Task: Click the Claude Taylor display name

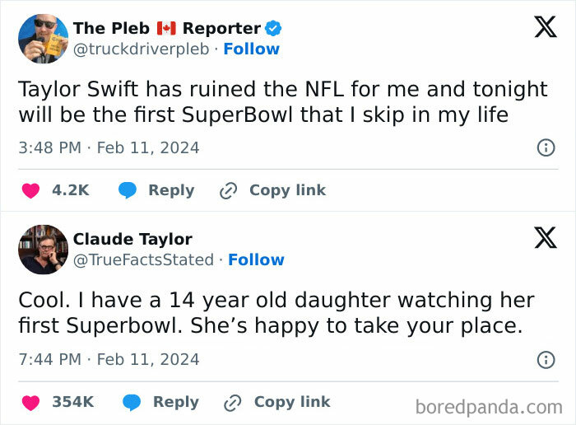Action: tap(132, 240)
